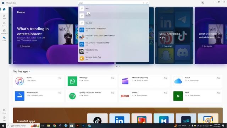Go to the Home sidebar icon

tap(4, 9)
